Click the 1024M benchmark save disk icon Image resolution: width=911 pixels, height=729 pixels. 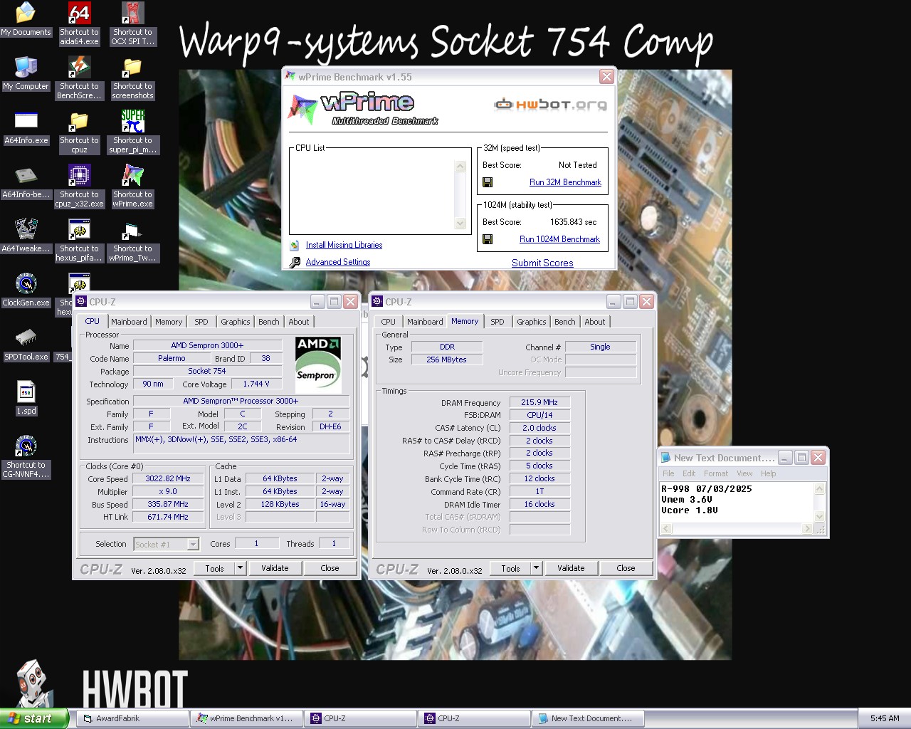click(x=488, y=239)
